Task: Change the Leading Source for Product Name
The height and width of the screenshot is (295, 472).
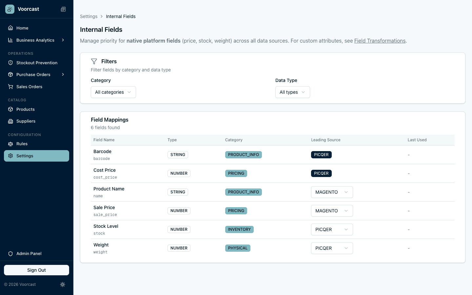Action: (x=332, y=192)
